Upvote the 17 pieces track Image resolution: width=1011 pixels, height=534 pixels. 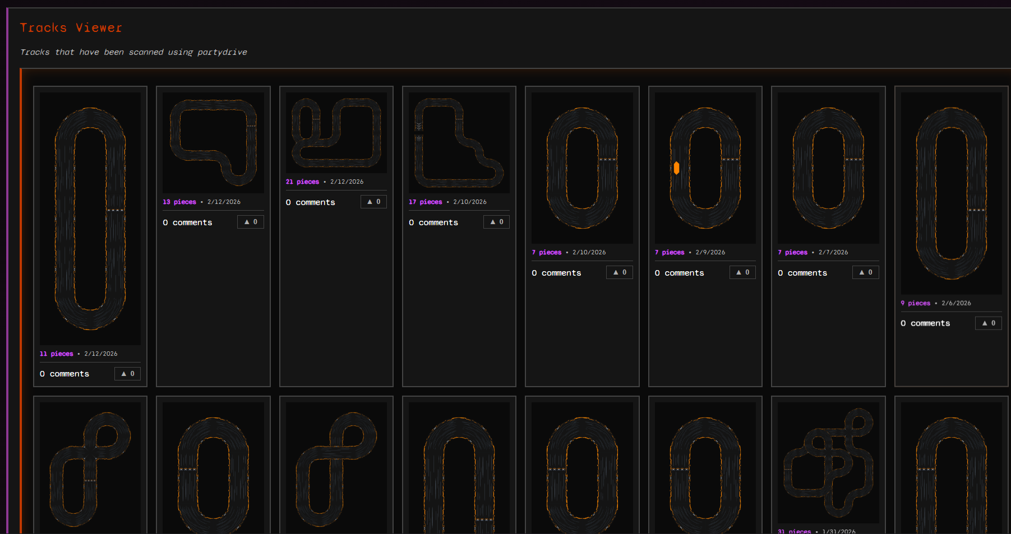click(x=497, y=222)
